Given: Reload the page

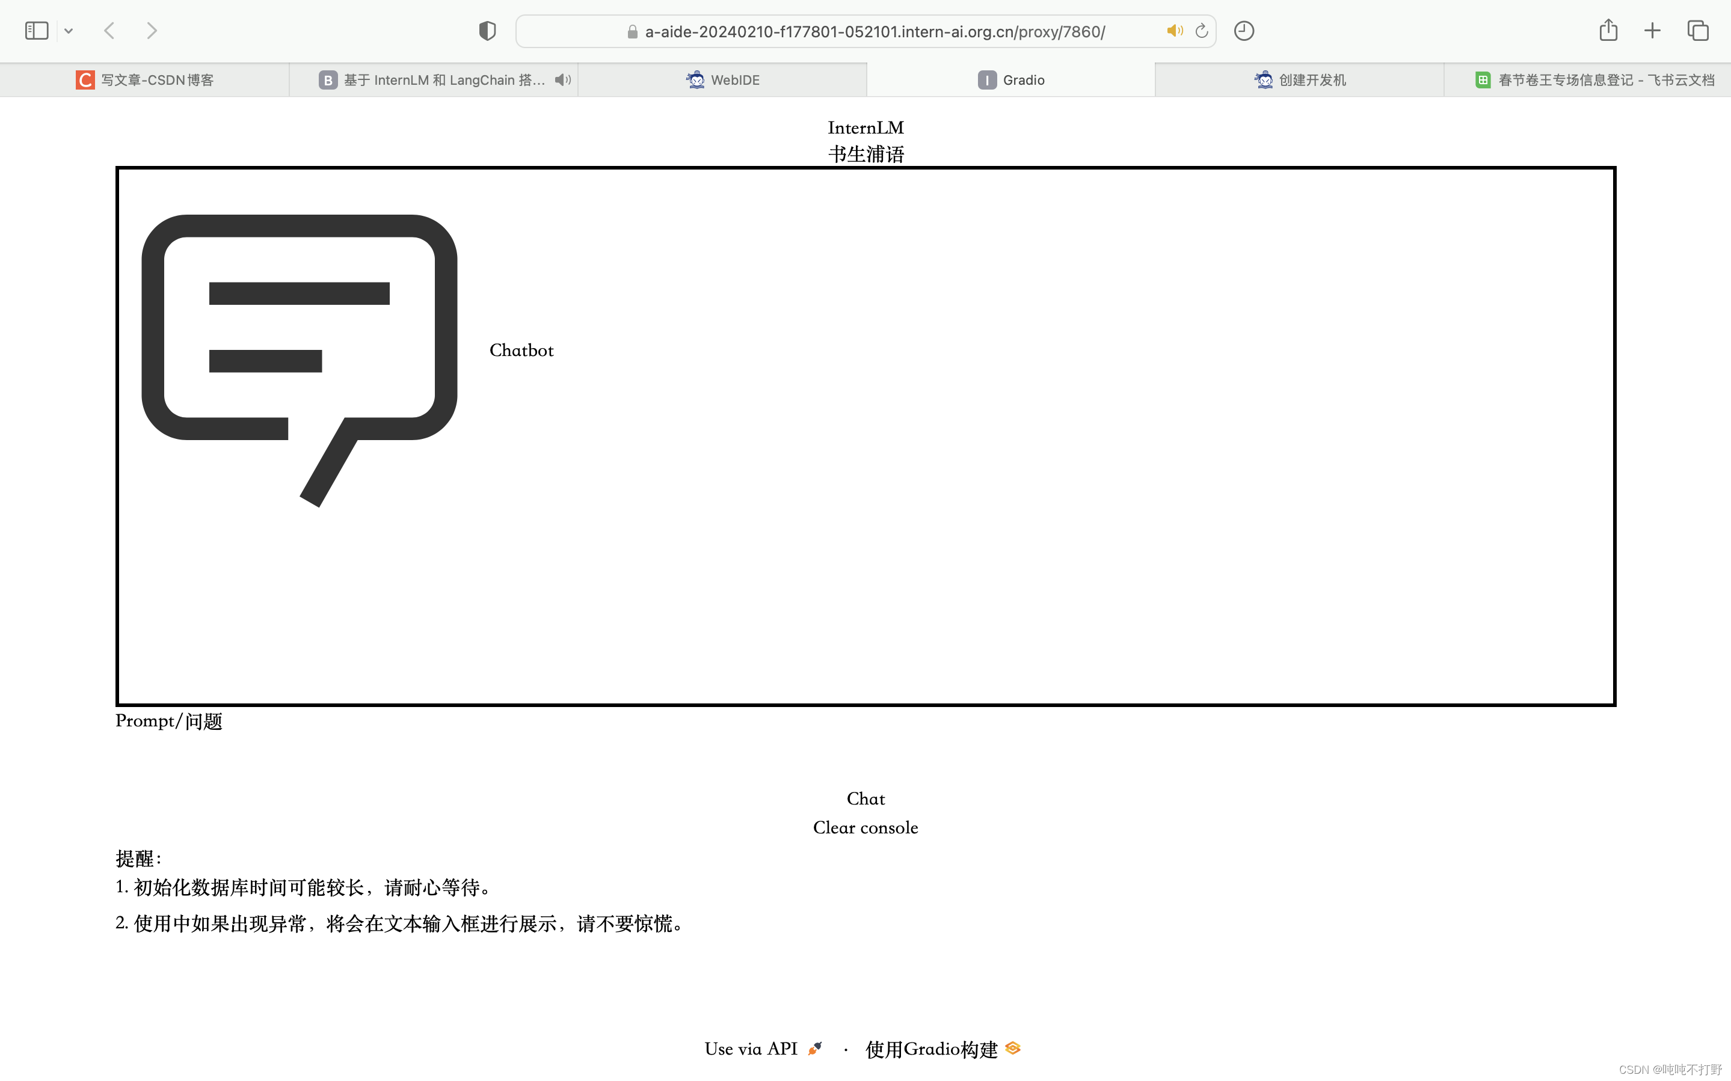Looking at the screenshot, I should 1202,31.
